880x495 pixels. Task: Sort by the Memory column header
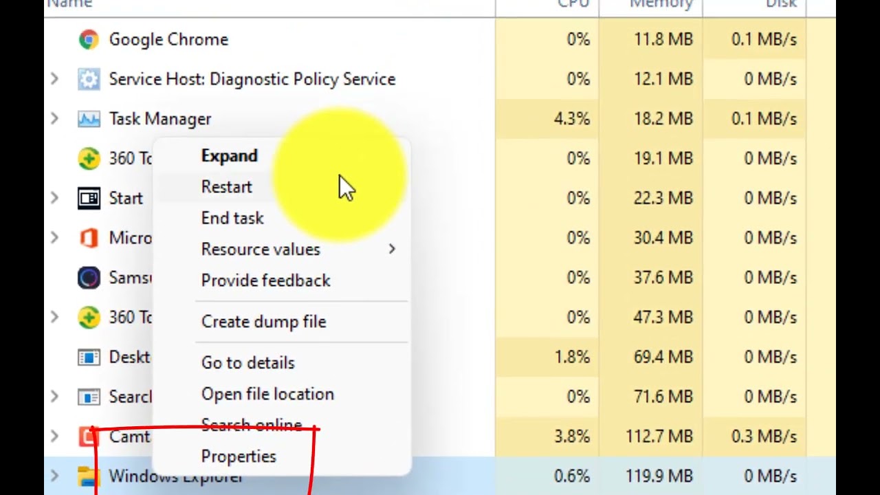pos(661,4)
